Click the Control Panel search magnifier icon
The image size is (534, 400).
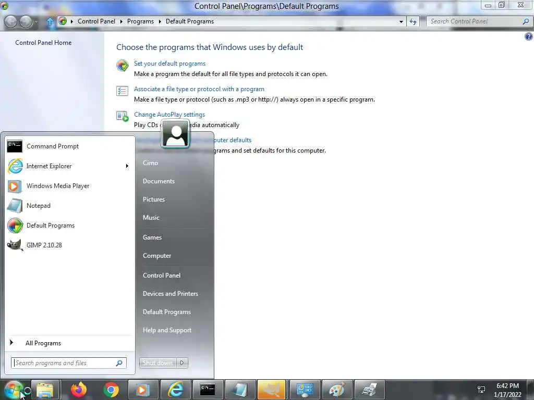click(x=526, y=21)
